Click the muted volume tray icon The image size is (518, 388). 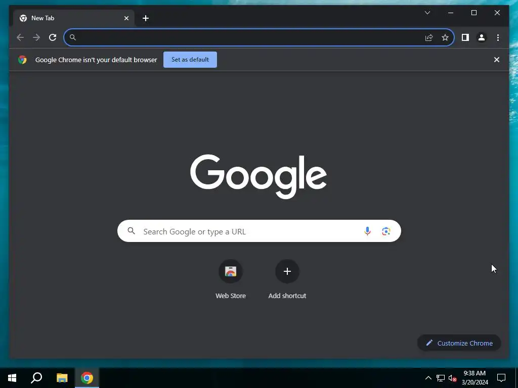pyautogui.click(x=453, y=378)
